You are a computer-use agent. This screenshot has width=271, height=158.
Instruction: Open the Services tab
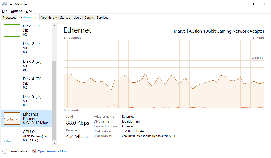point(102,18)
